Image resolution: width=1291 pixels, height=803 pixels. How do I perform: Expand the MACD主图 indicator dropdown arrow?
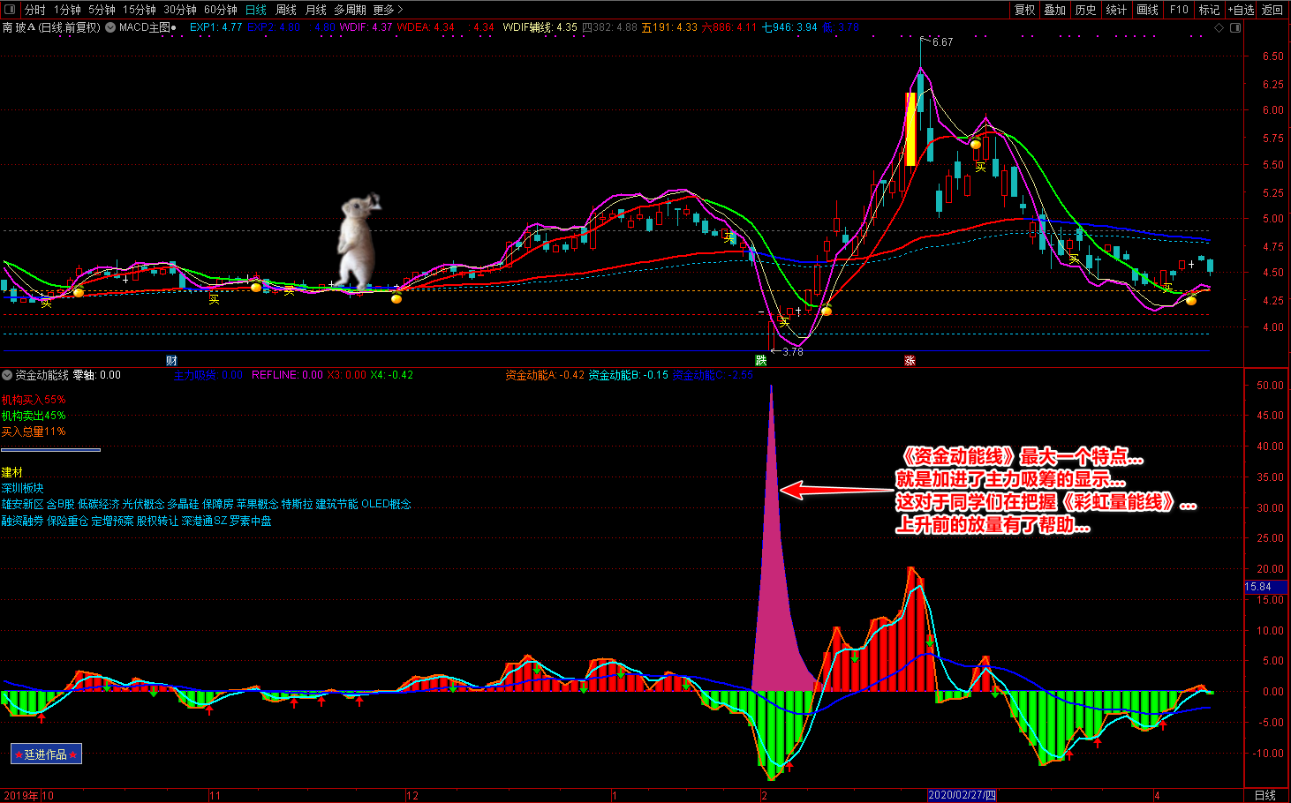pos(110,27)
